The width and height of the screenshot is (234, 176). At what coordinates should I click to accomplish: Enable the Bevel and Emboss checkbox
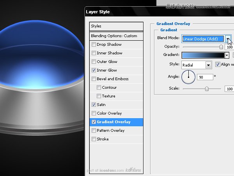(x=94, y=79)
